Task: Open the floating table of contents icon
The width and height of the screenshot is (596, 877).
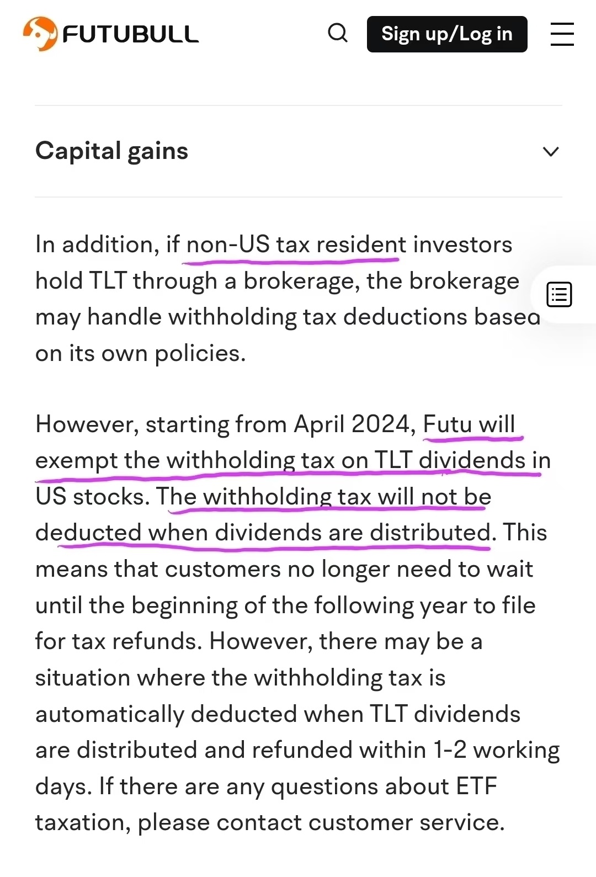Action: point(559,294)
